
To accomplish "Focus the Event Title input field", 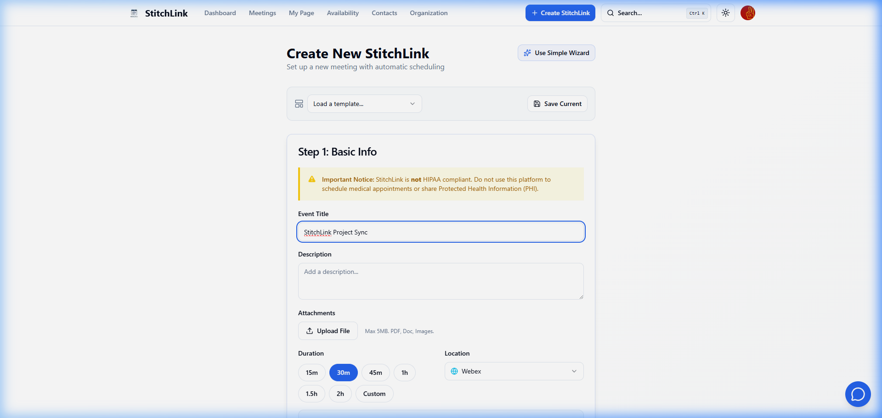I will (x=441, y=232).
